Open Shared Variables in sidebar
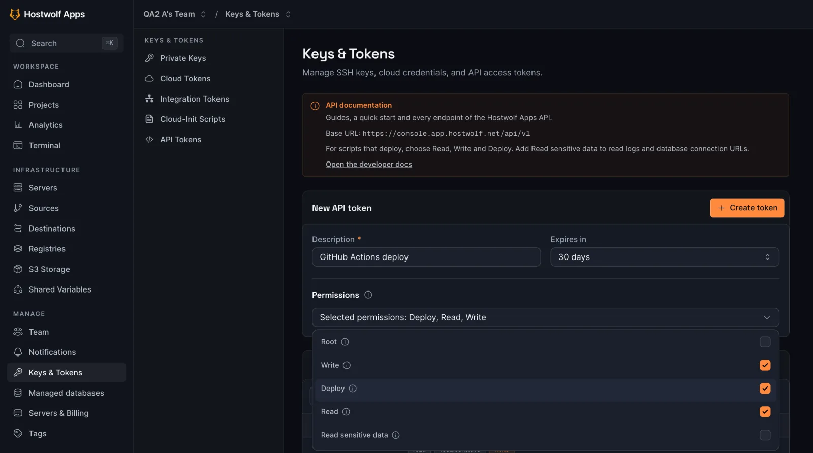The width and height of the screenshot is (813, 453). point(67,289)
